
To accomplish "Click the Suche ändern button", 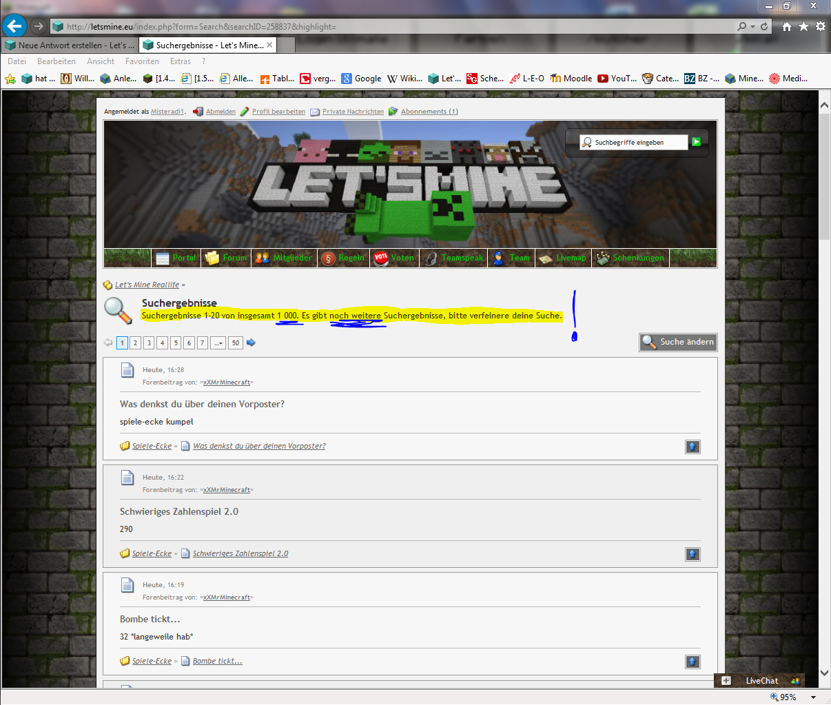I will click(x=678, y=342).
